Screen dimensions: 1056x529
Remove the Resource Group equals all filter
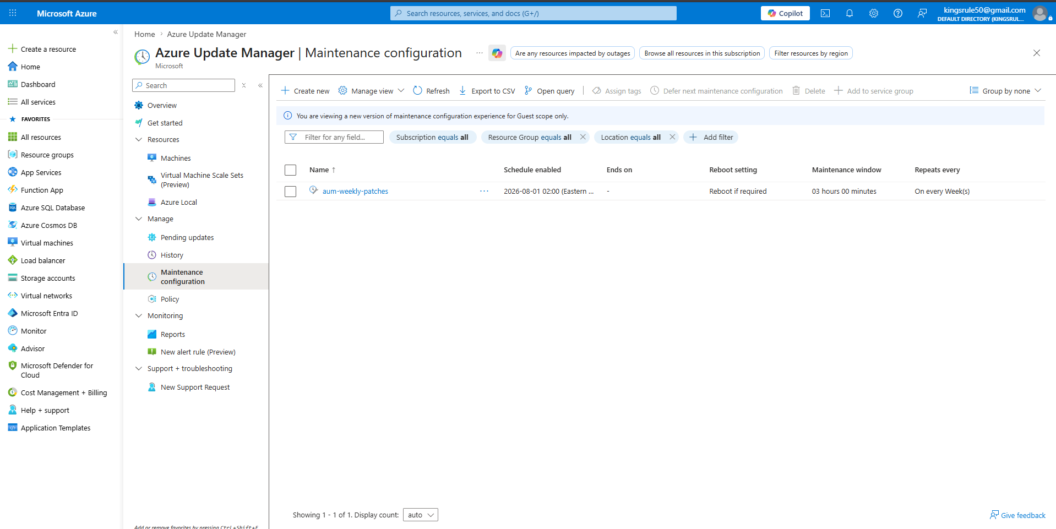[x=583, y=137]
